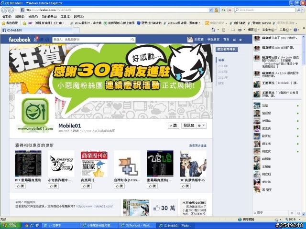Open Facebook notifications globe icon
Image resolution: width=306 pixels, height=229 pixels.
click(47, 40)
